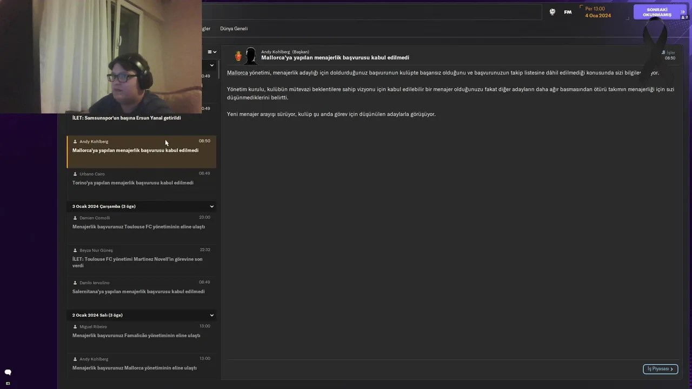Open the world globe icon in top bar

click(x=552, y=12)
